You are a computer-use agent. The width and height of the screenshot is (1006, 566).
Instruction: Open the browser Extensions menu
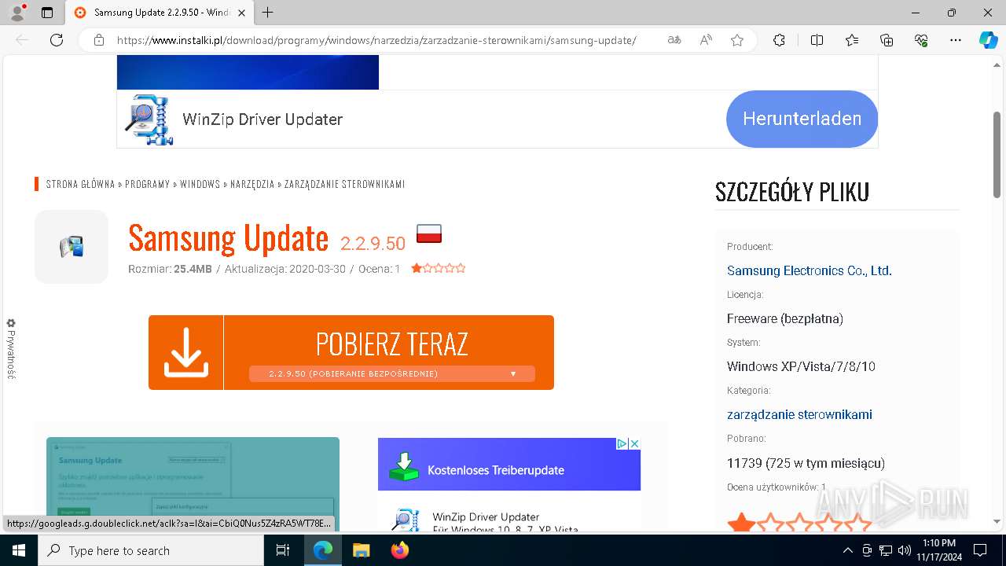(x=779, y=40)
